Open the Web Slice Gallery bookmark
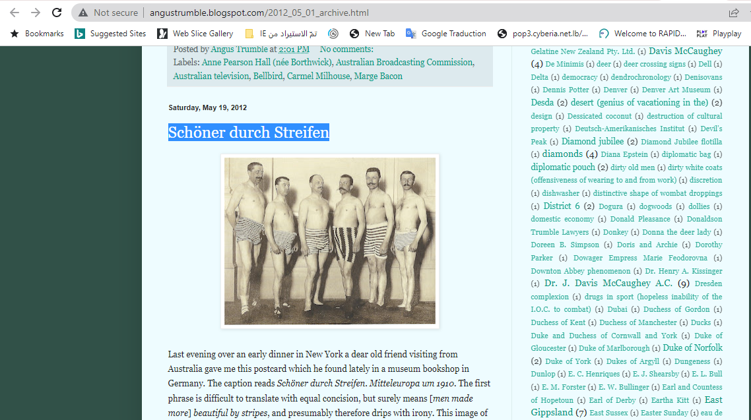The image size is (751, 420). tap(195, 34)
